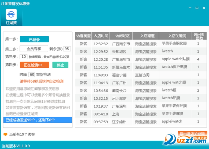Click the status text 当前有19个访客

tap(22, 134)
